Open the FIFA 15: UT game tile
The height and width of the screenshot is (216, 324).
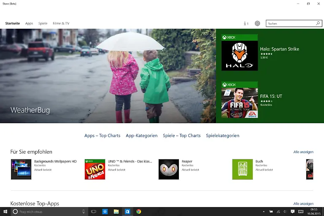click(x=240, y=100)
